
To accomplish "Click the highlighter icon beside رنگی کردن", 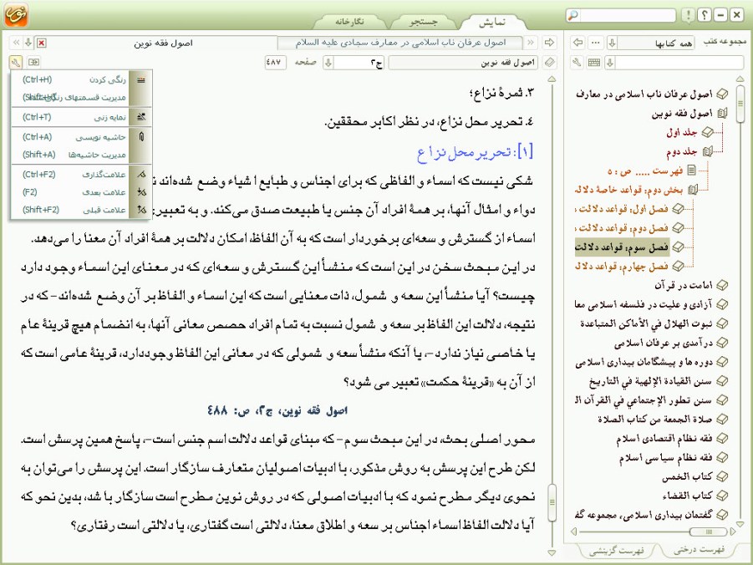I will pos(140,80).
